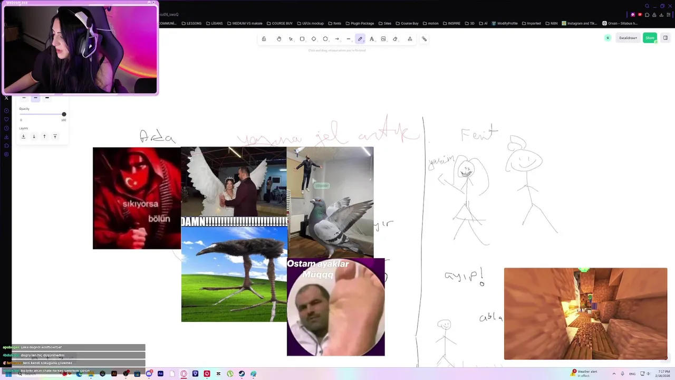Select the Text tool

tap(372, 39)
